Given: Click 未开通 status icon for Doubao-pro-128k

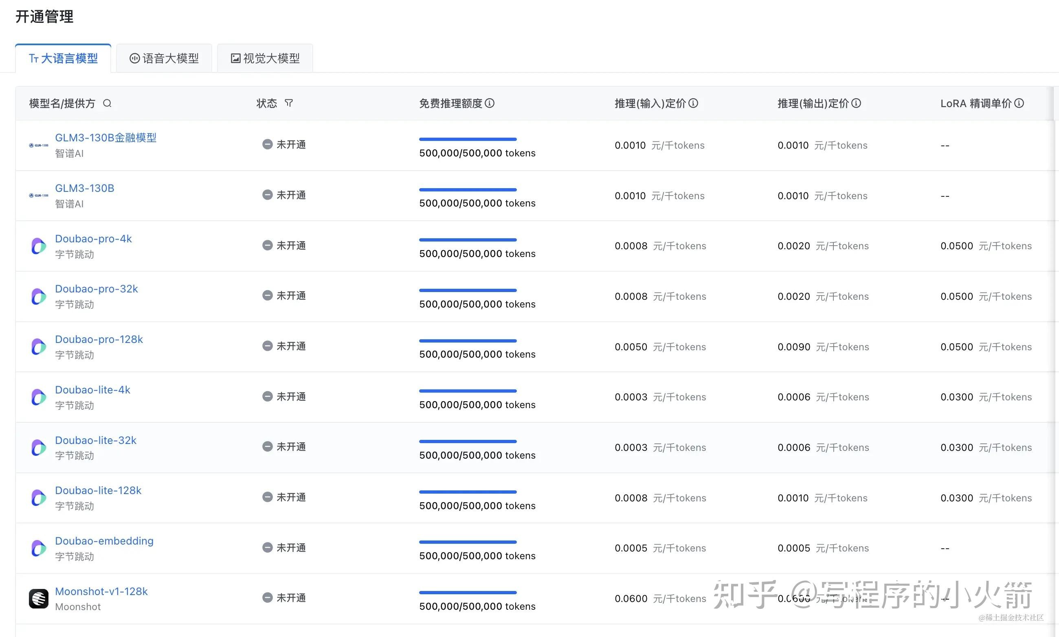Looking at the screenshot, I should point(268,346).
